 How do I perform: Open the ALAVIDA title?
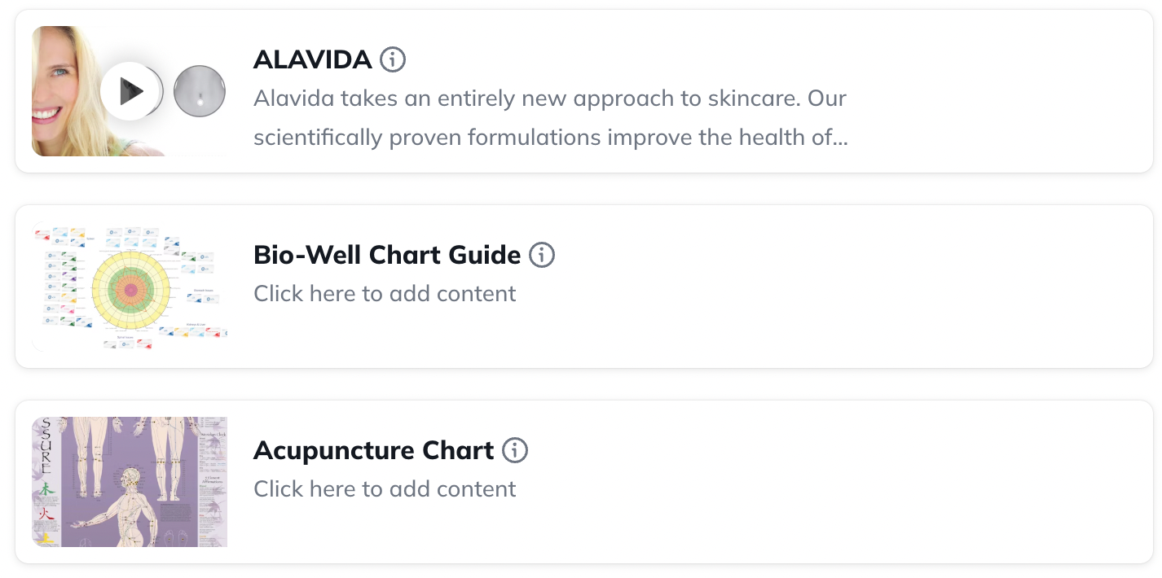pos(312,59)
